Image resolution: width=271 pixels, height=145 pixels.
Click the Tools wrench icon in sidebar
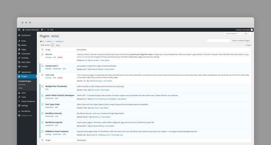tap(19, 97)
